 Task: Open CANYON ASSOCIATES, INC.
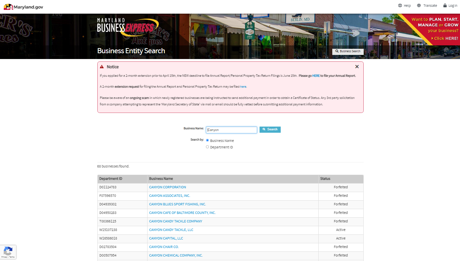click(x=170, y=196)
